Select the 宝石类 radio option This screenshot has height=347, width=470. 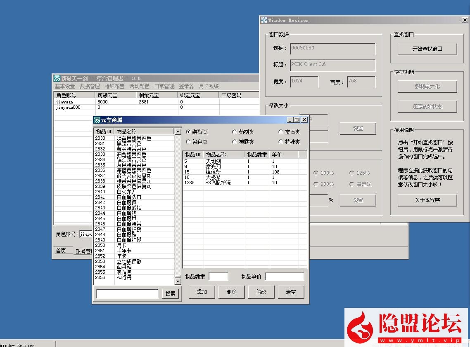click(281, 132)
